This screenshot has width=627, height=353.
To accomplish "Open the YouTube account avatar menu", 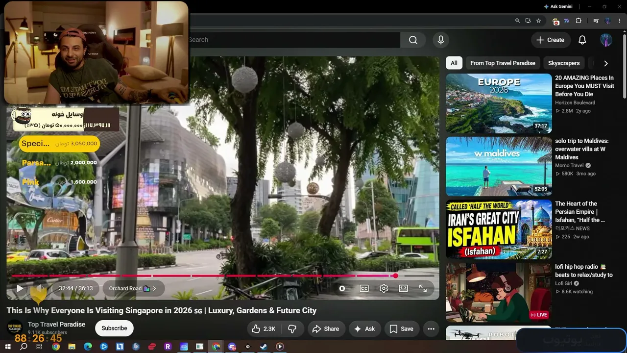I will click(x=606, y=40).
